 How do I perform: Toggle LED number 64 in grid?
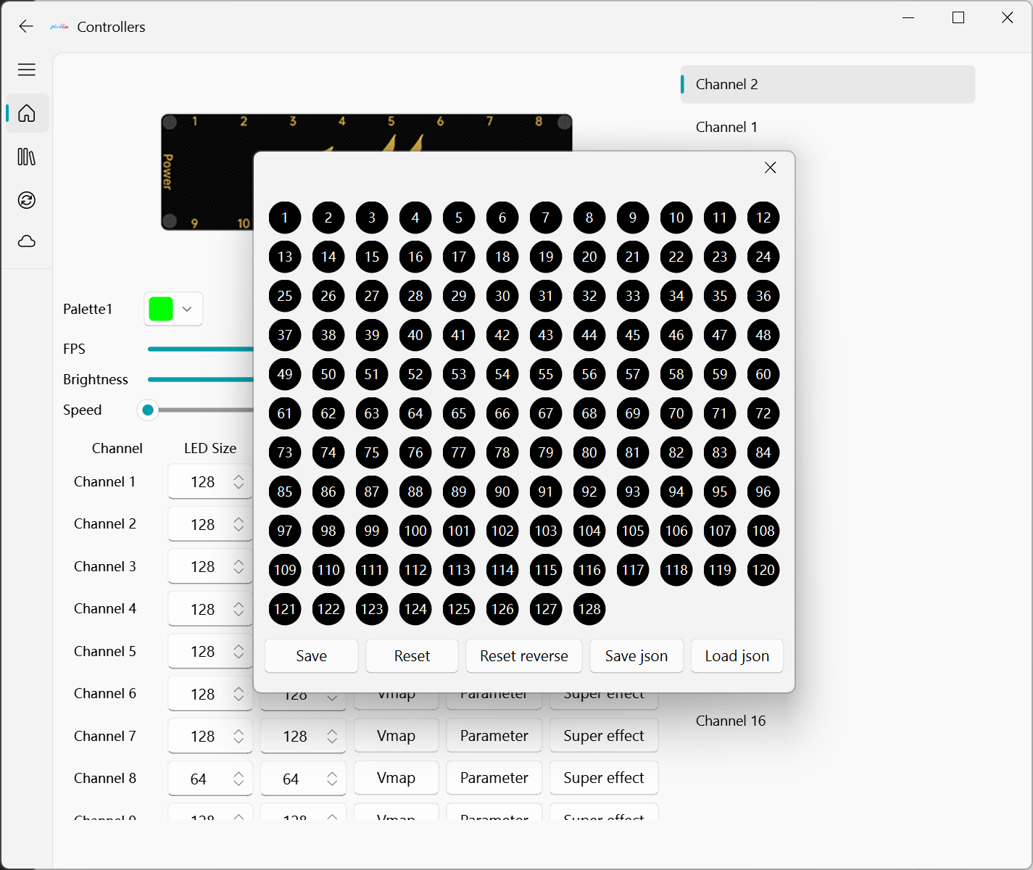point(415,413)
